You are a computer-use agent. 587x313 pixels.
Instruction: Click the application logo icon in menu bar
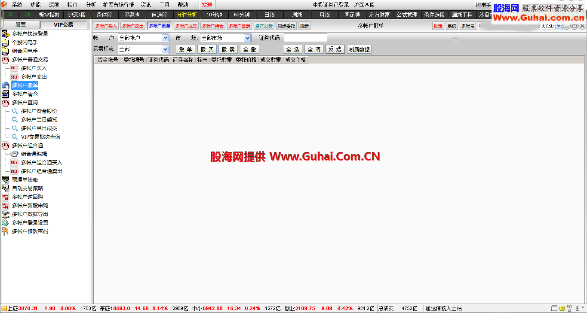[4, 5]
